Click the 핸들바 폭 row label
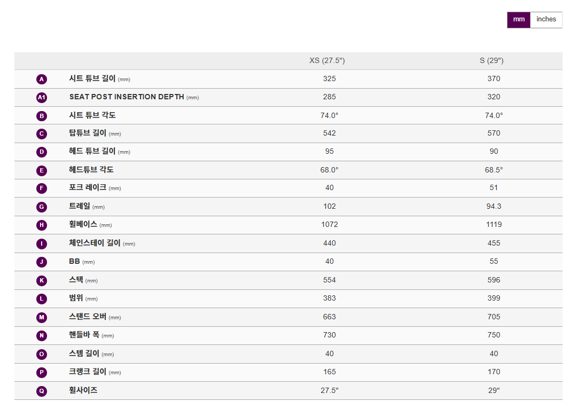This screenshot has height=409, width=569. pos(84,335)
